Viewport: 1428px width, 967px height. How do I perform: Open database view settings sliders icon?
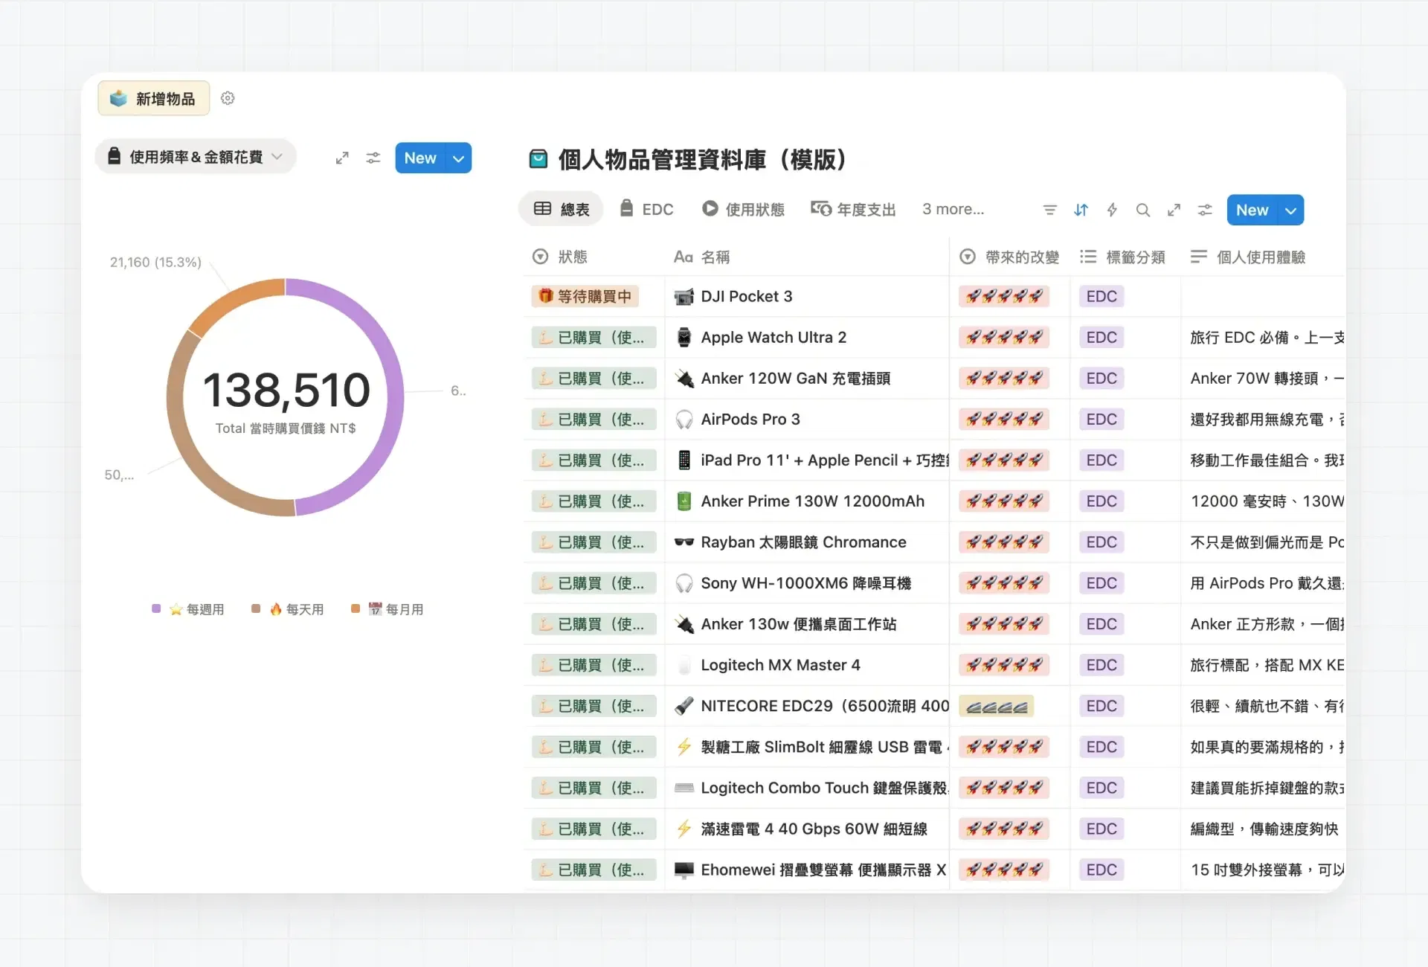coord(1205,210)
